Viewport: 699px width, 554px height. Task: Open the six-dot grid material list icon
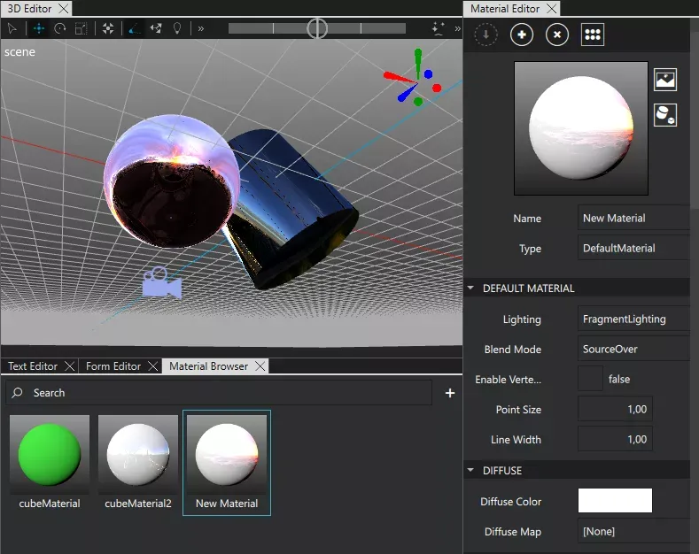(x=593, y=35)
